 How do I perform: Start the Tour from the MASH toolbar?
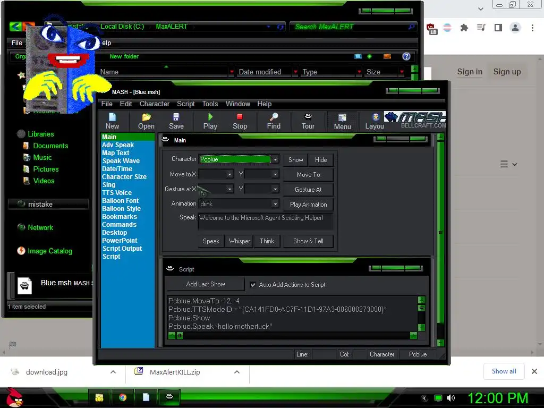[308, 121]
